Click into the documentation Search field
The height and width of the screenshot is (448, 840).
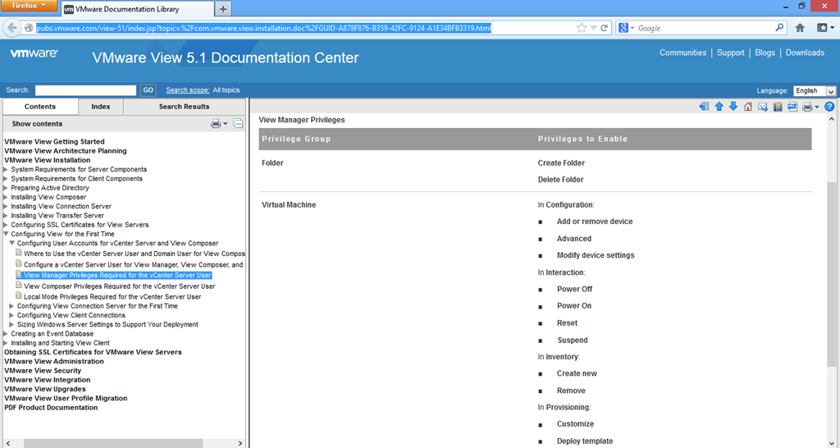tap(85, 90)
